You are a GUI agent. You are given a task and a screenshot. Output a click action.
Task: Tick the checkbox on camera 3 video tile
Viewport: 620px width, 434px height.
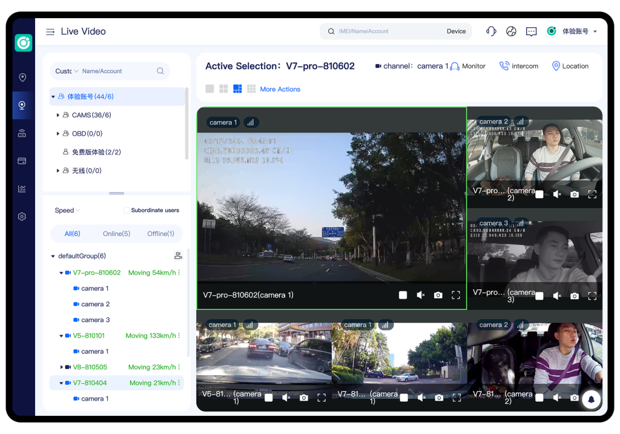coord(538,296)
